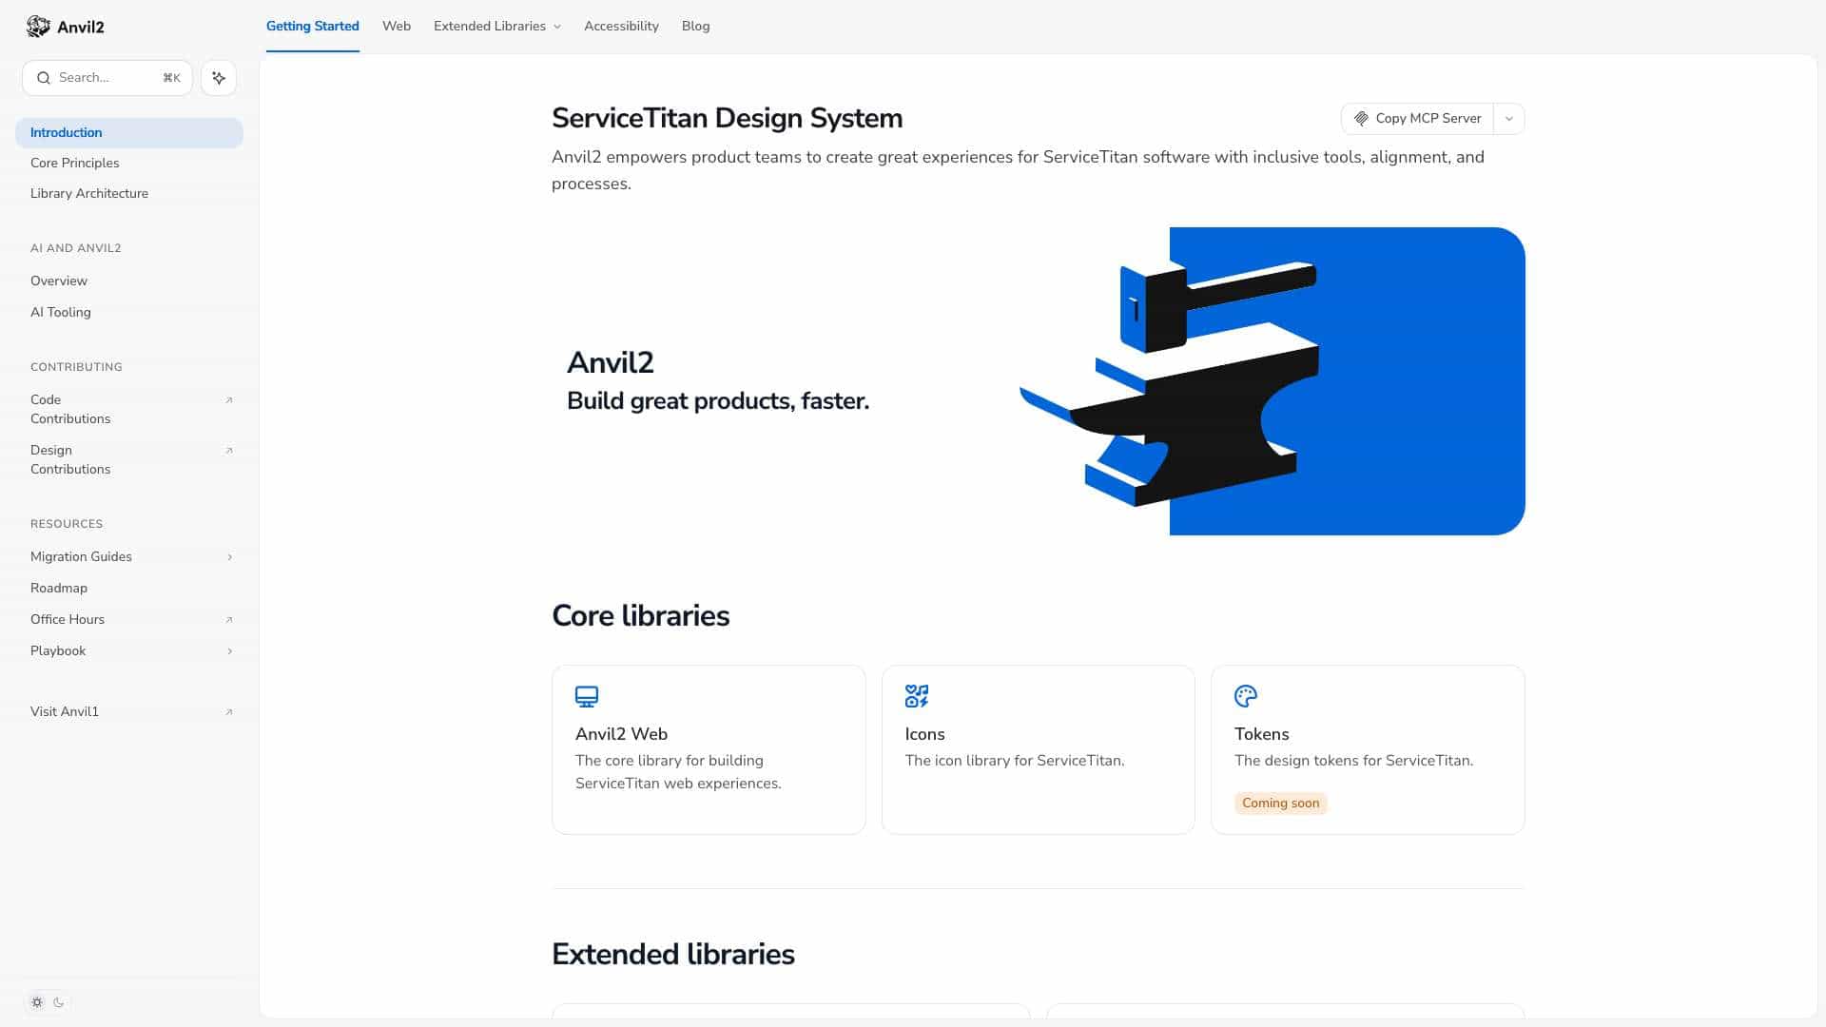Viewport: 1826px width, 1027px height.
Task: Click the search magnifier icon
Action: click(44, 78)
